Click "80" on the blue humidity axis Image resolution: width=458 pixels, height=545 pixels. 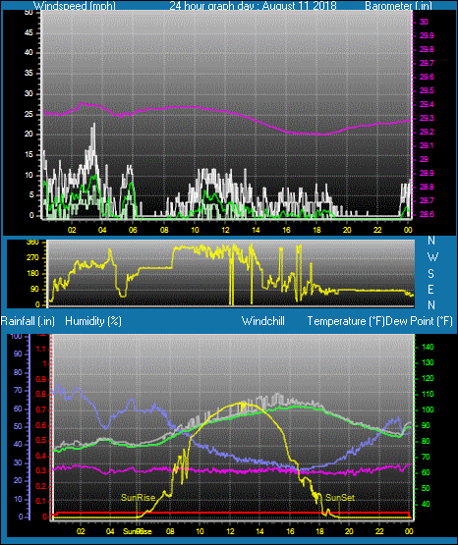coord(18,372)
